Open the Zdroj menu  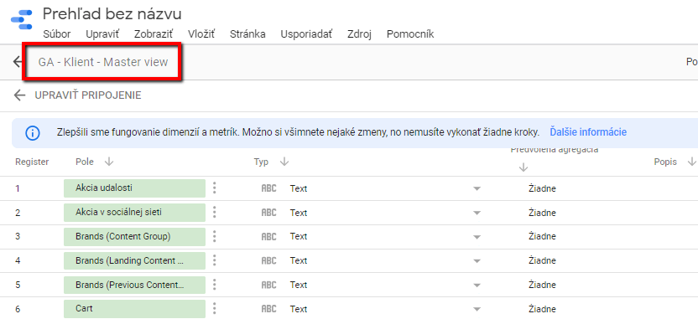coord(359,34)
